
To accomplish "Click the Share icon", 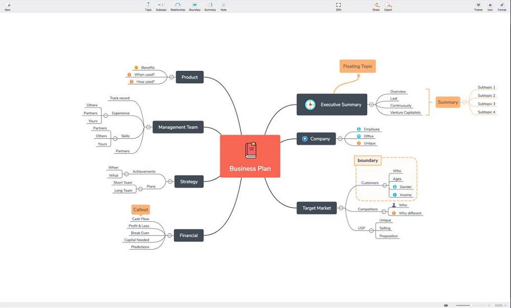I will [x=376, y=5].
